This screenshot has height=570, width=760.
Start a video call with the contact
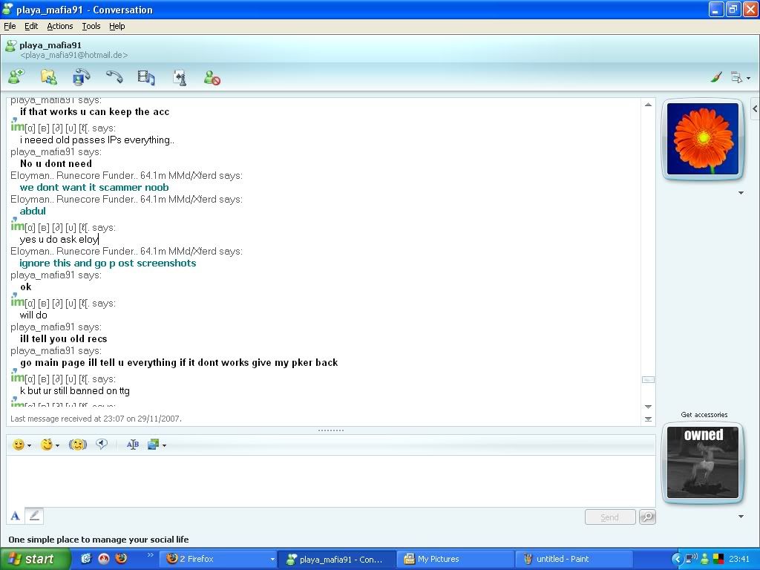[x=81, y=76]
